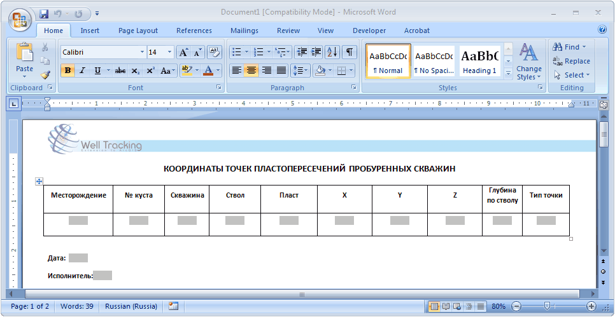The width and height of the screenshot is (615, 317).
Task: Open the font size dropdown
Action: coord(169,52)
